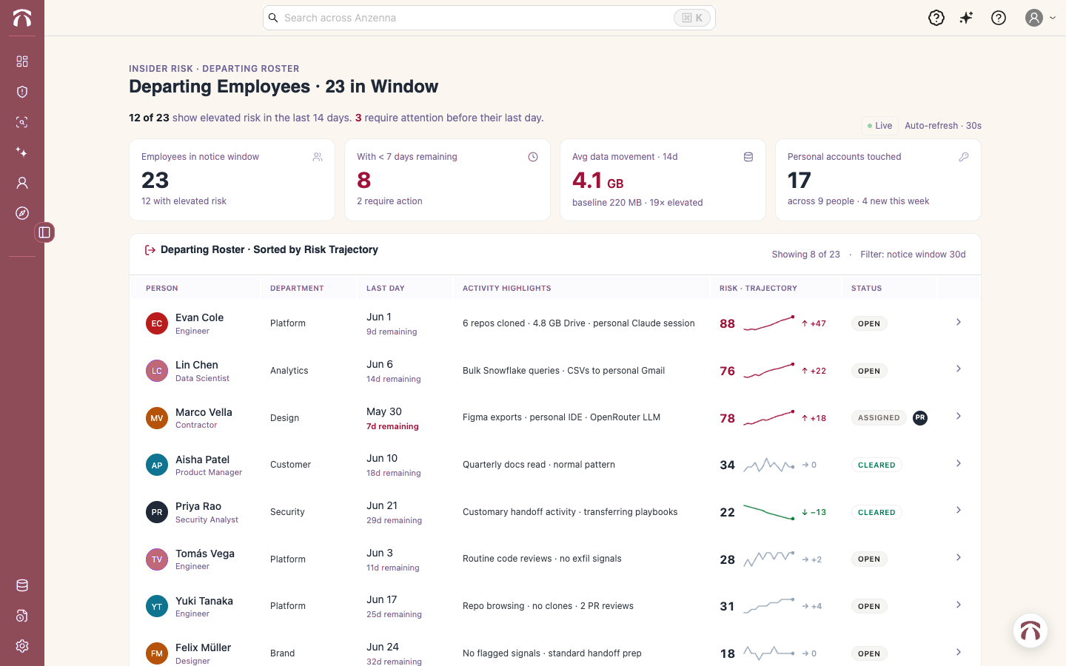Expand Aisha Patel row chevron

[959, 463]
